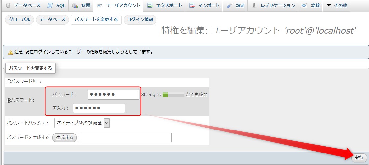This screenshot has height=165, width=369.
Task: Click the export tab icon
Action: tap(150, 5)
